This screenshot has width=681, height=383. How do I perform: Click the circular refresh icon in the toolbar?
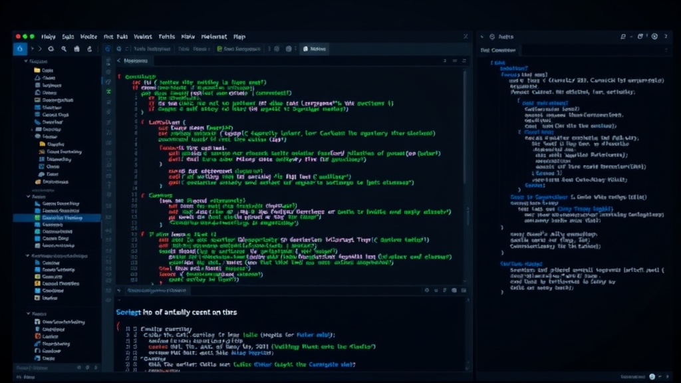pyautogui.click(x=51, y=49)
